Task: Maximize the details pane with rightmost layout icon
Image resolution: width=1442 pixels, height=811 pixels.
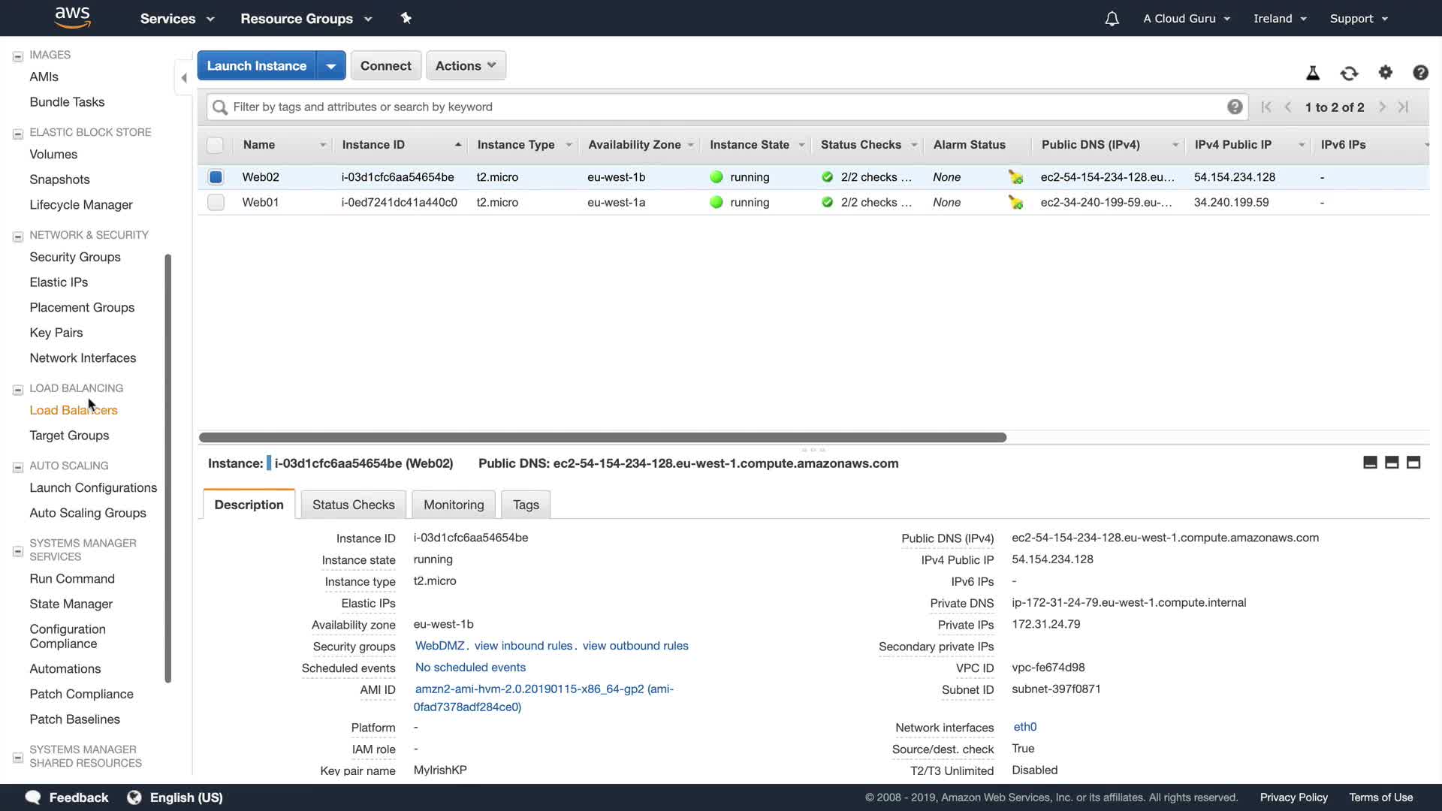Action: point(1413,463)
